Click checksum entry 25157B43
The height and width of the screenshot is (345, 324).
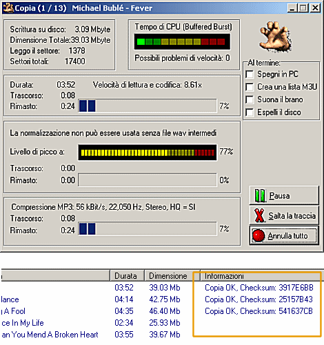click(x=259, y=299)
